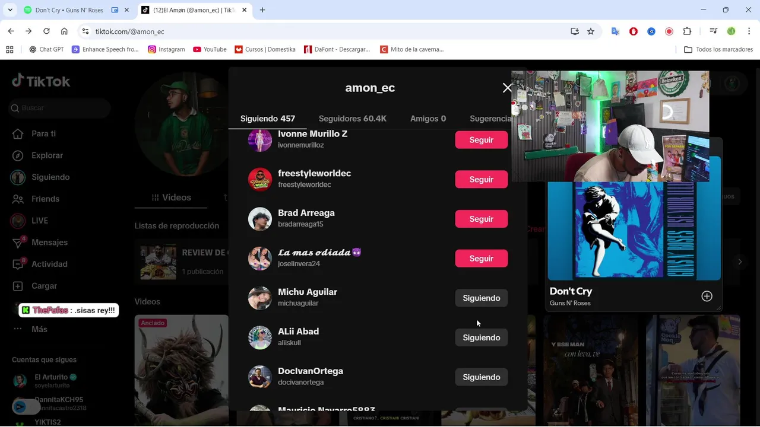Go to browser home page
760x427 pixels.
64,31
